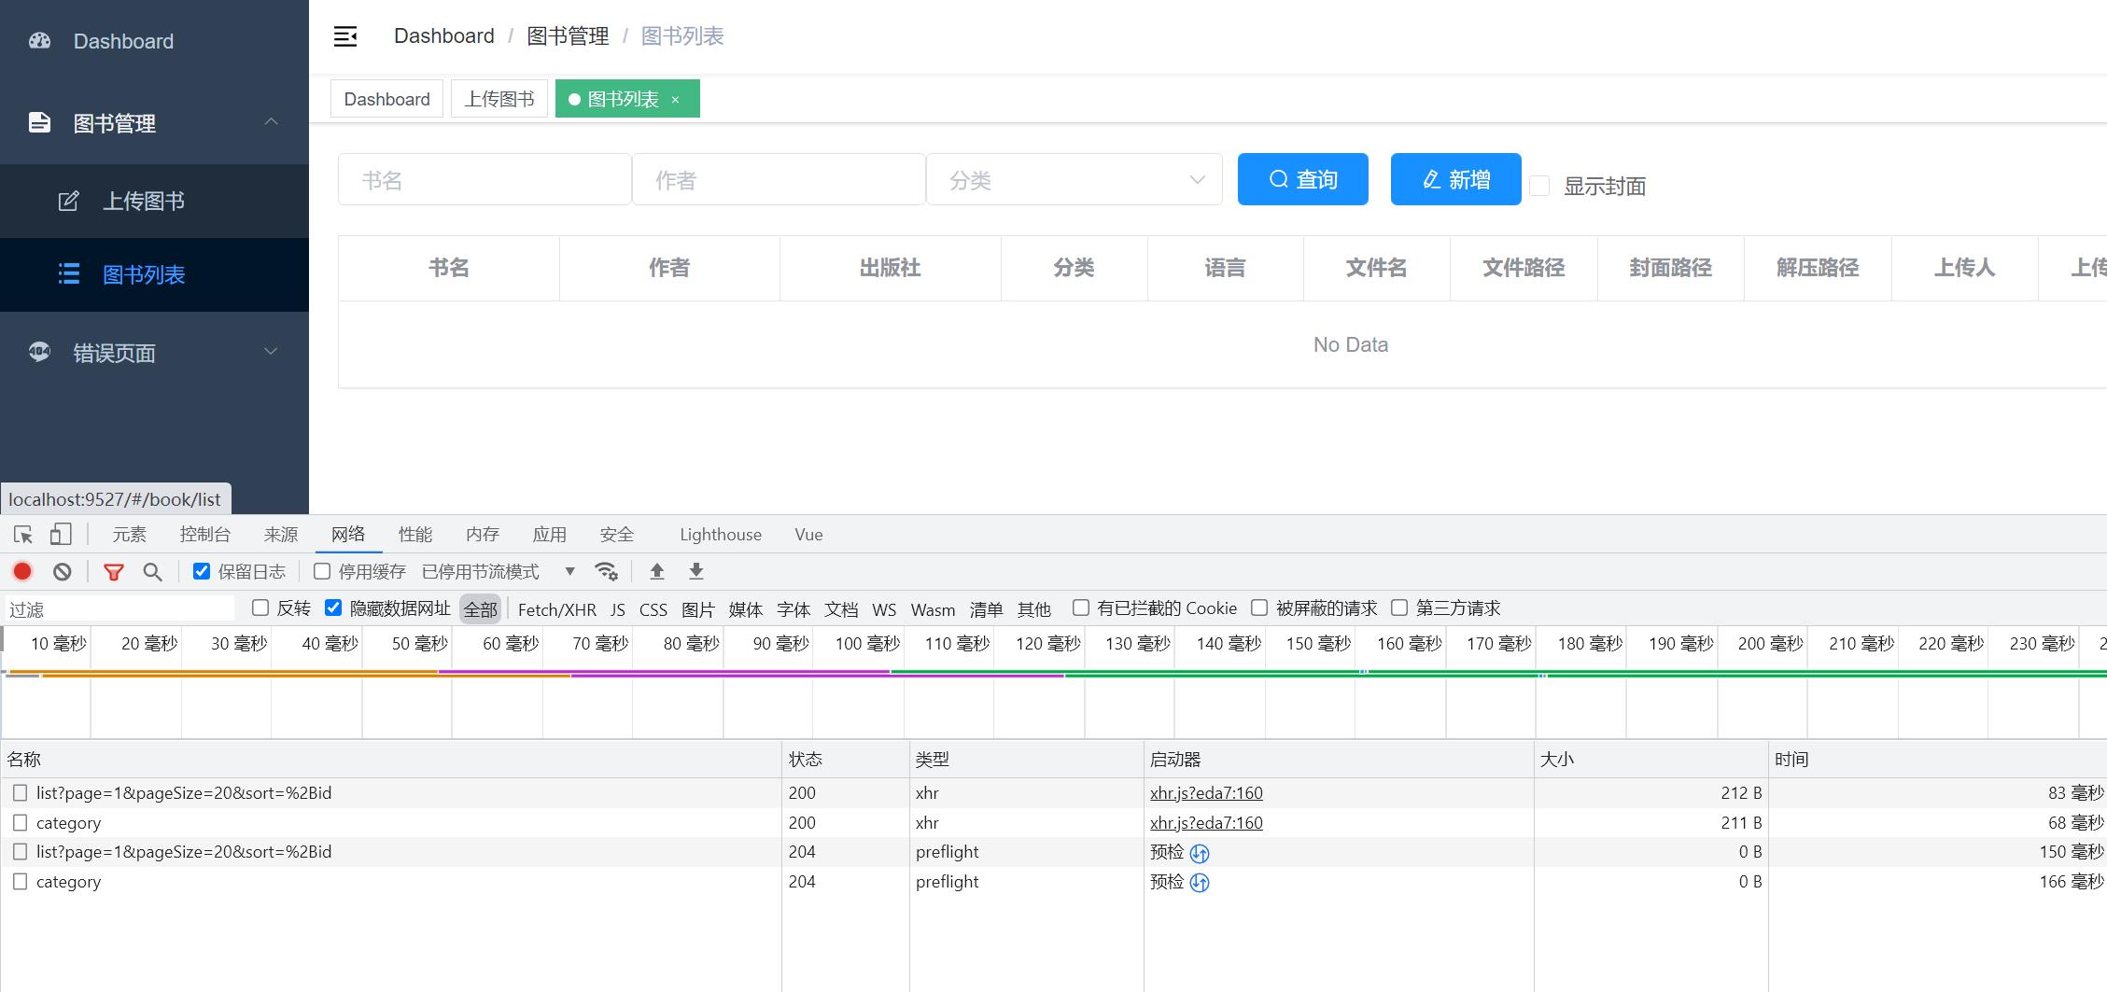
Task: Click the import HAR upload arrow icon
Action: pos(657,571)
